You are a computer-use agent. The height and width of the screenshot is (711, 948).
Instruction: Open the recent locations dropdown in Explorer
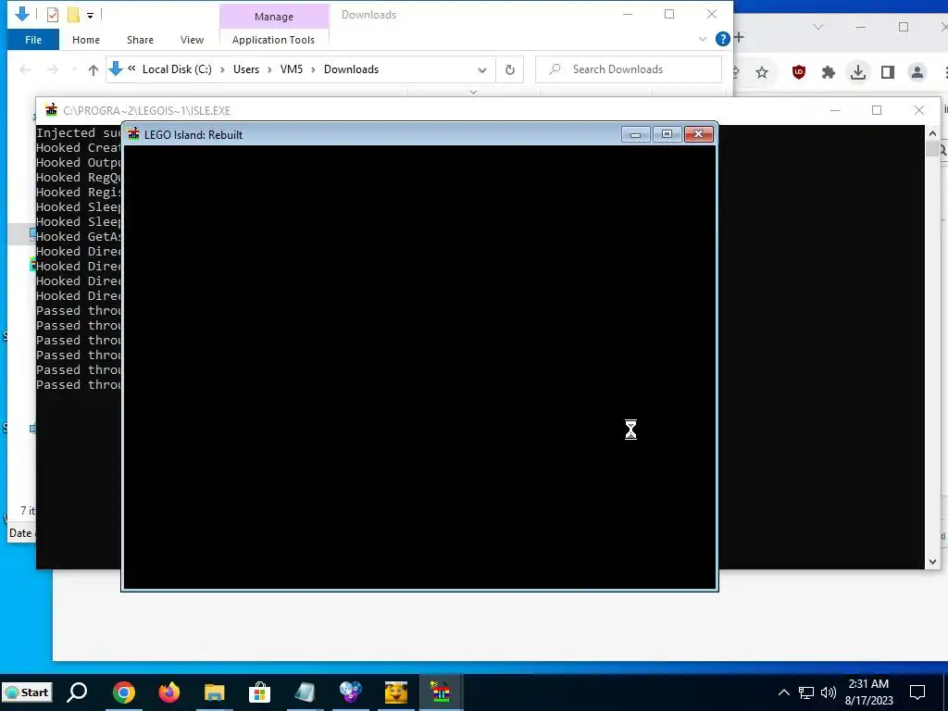(x=74, y=69)
